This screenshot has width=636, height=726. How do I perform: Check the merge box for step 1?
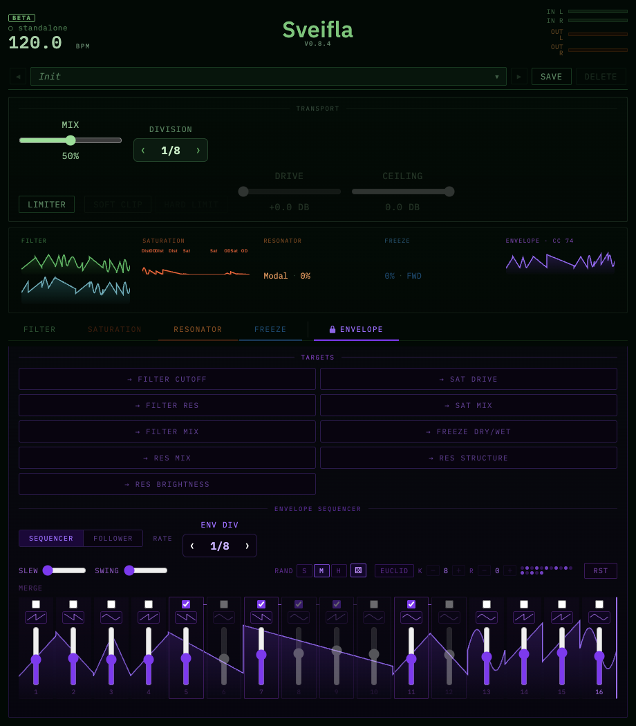coord(36,604)
